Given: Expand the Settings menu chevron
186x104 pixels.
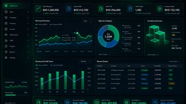Looking at the screenshot, I should (28, 58).
